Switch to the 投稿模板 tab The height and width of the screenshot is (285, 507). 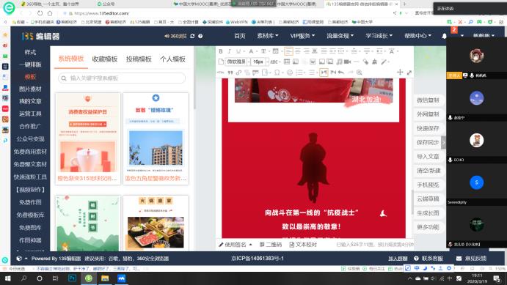pyautogui.click(x=139, y=59)
